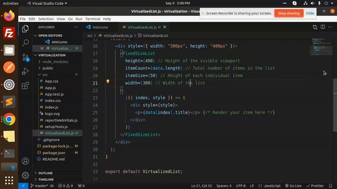
Task: Open App.js file in explorer
Action: click(50, 88)
